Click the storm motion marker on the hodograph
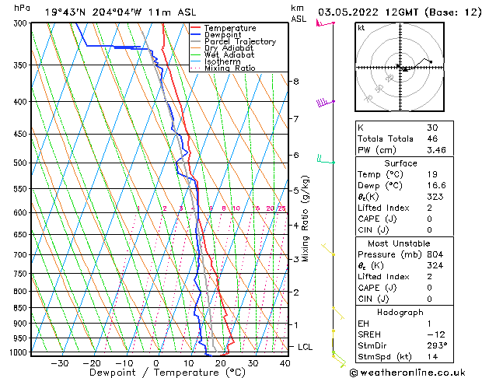489x378 pixels. point(405,69)
